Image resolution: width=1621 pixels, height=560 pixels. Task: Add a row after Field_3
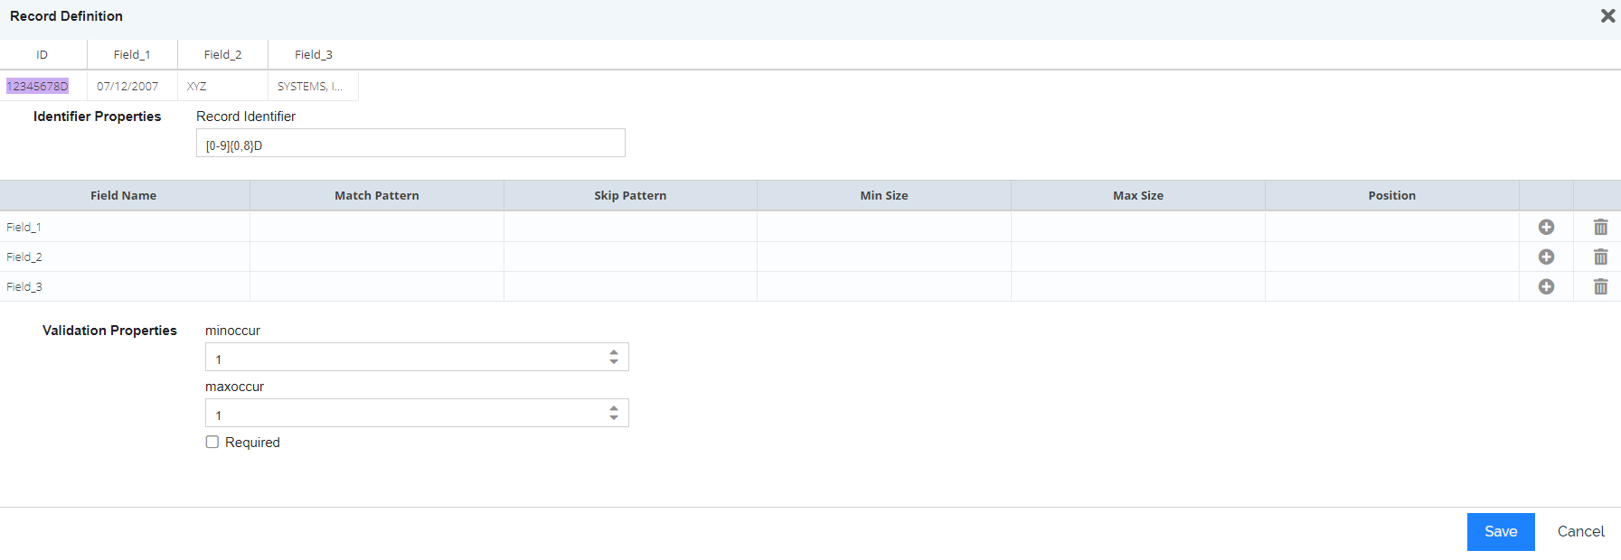(x=1546, y=286)
